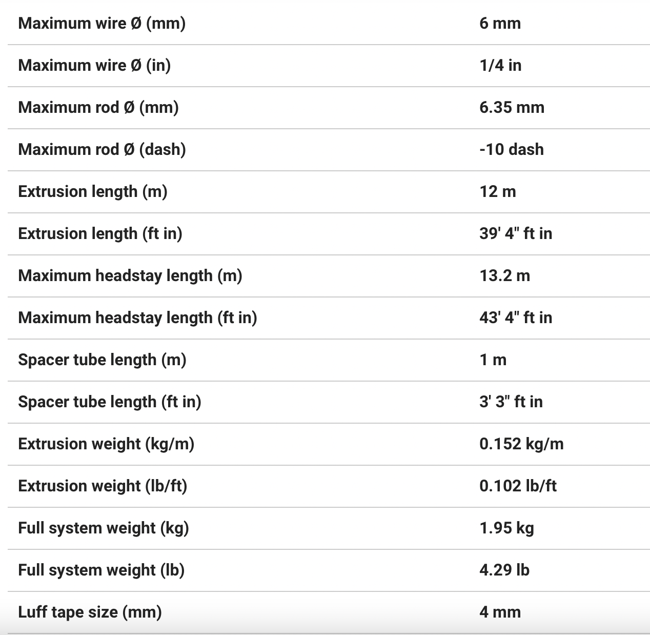The width and height of the screenshot is (650, 635).
Task: Select the "-10 dash" value
Action: click(511, 150)
